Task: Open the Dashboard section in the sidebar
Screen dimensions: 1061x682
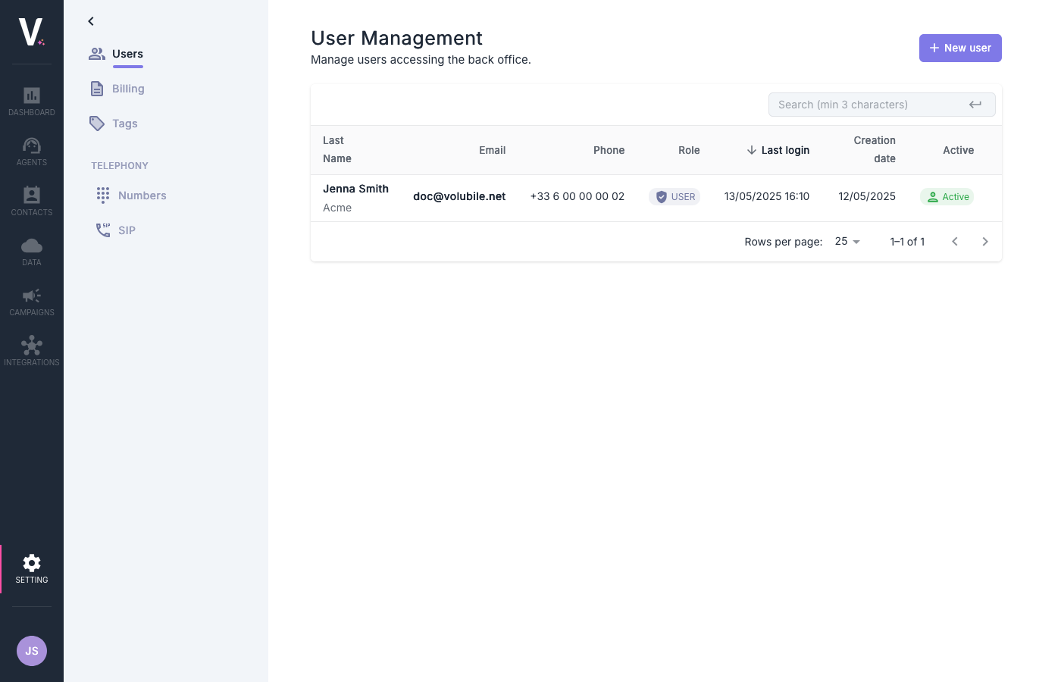Action: click(x=31, y=101)
